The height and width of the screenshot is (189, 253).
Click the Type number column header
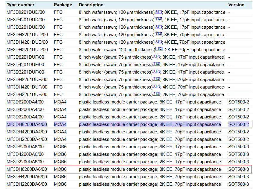(21, 5)
